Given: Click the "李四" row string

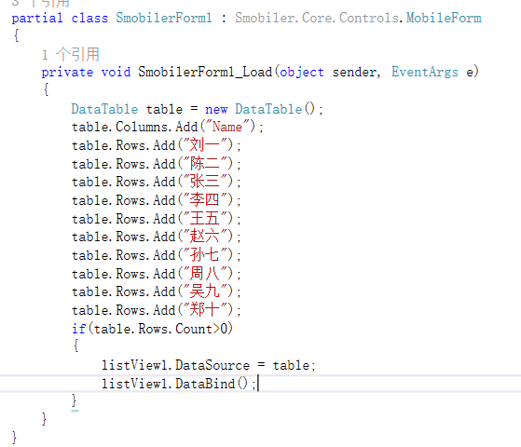Looking at the screenshot, I should [x=205, y=200].
